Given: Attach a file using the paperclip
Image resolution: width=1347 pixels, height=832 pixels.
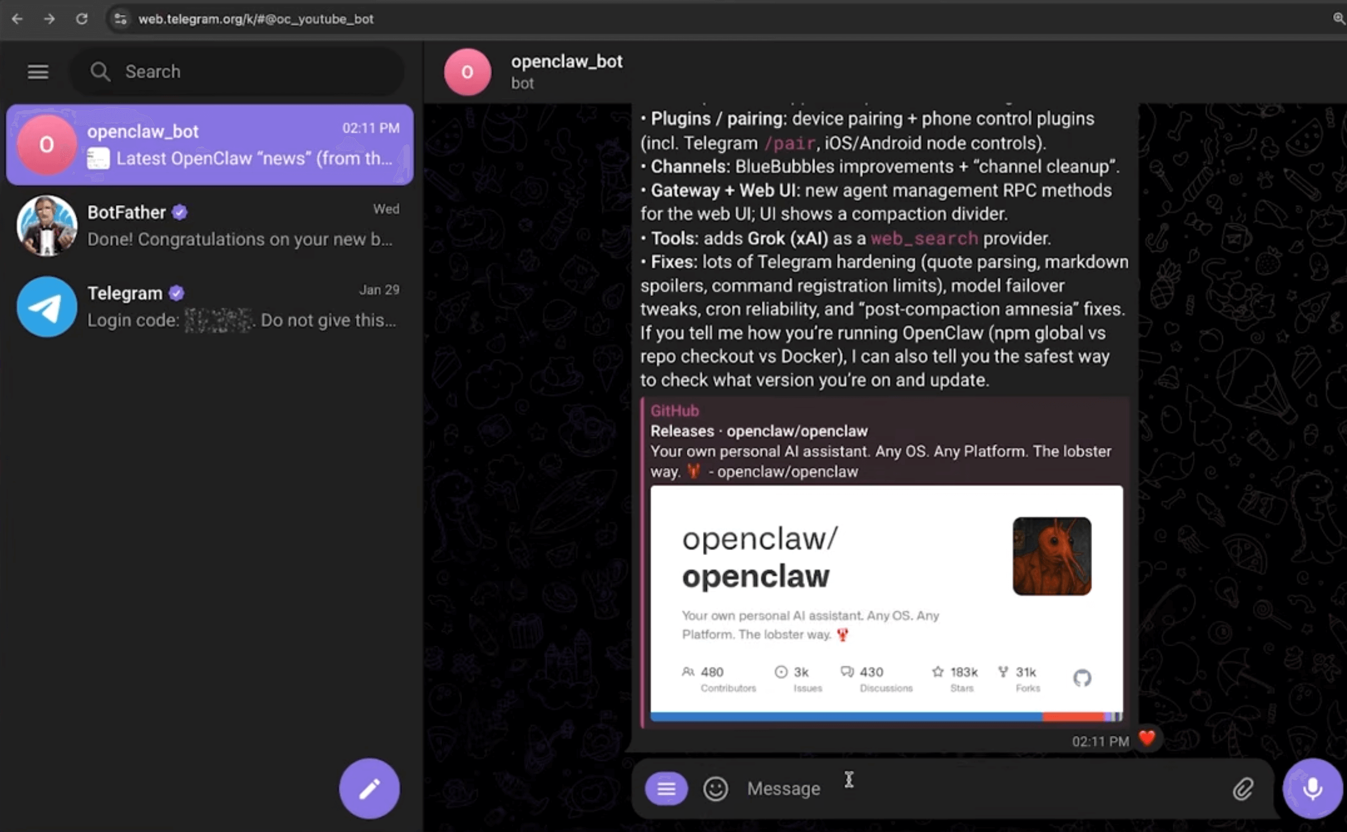Looking at the screenshot, I should (x=1243, y=788).
